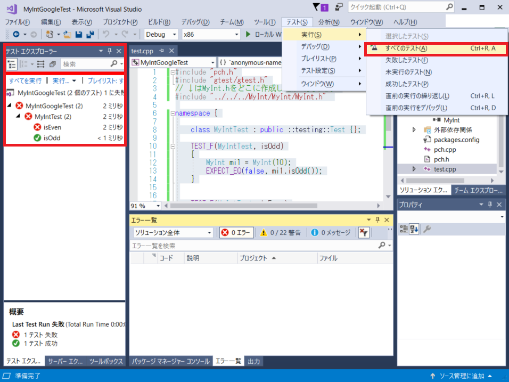Close the test.cpp editor tab
Viewport: 509px width, 382px height.
coord(172,51)
